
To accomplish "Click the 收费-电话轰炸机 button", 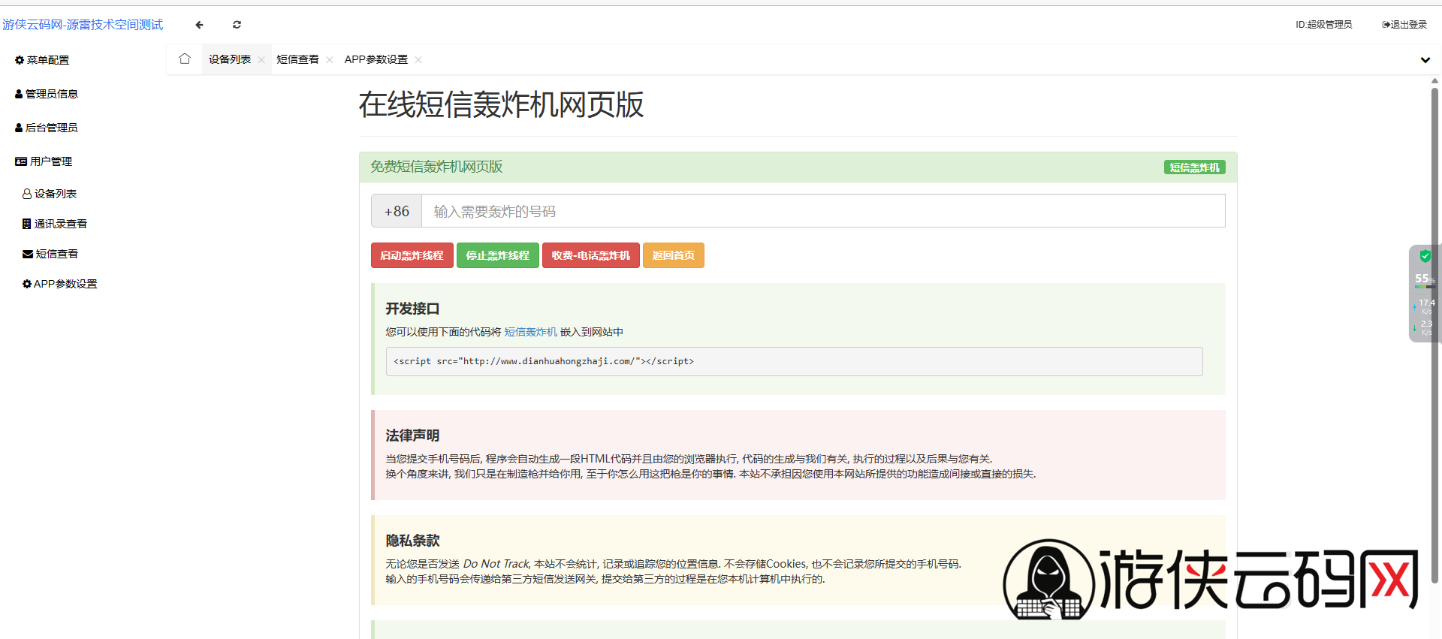I will [x=591, y=255].
